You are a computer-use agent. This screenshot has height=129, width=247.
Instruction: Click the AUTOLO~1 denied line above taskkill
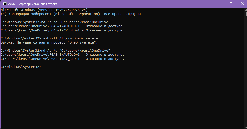point(62,26)
